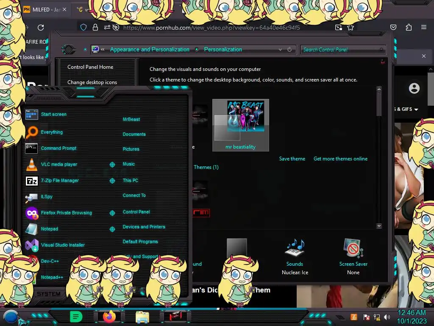Viewport: 434px width, 326px height.
Task: Click the Start orb button
Action: pyautogui.click(x=11, y=317)
